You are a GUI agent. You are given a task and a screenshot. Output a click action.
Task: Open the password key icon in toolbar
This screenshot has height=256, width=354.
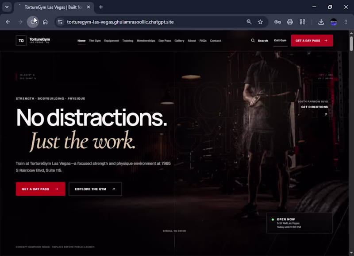(x=277, y=22)
